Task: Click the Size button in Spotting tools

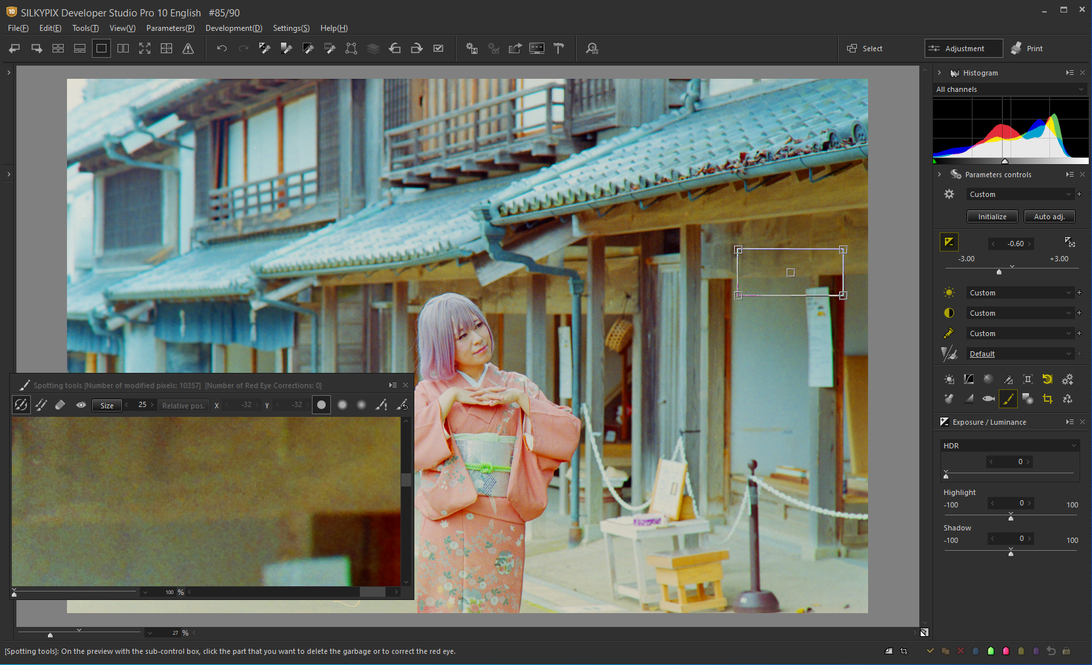Action: pyautogui.click(x=106, y=406)
